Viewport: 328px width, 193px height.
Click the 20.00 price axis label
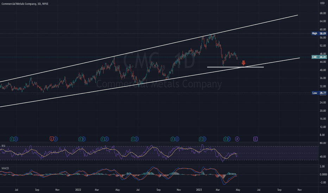point(323,111)
